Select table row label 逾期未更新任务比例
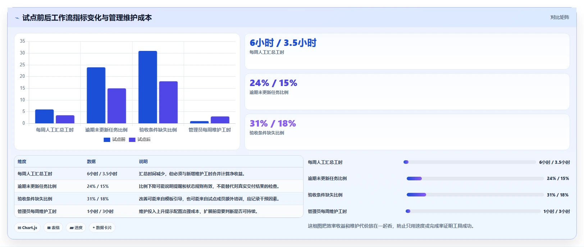 (37, 186)
